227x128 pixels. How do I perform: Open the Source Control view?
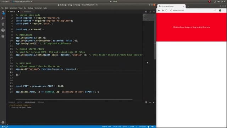point(3,24)
